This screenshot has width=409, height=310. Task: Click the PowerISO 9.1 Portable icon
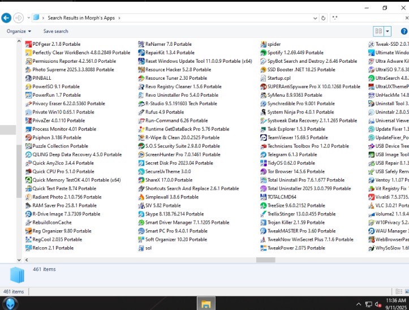coord(28,87)
